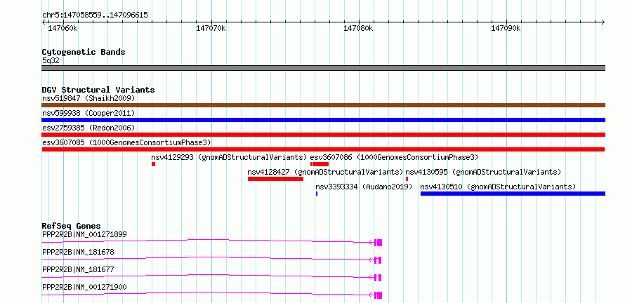Click the 147070k ruler position label
Viewport: 625px width, 303px height.
pos(211,29)
